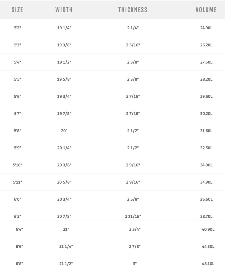Click the 3" thickness value
This screenshot has height=273, width=225.
(135, 264)
